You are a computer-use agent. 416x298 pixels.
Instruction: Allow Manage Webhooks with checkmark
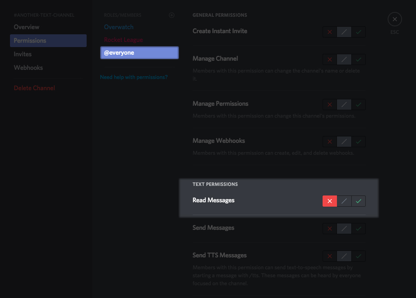[359, 142]
